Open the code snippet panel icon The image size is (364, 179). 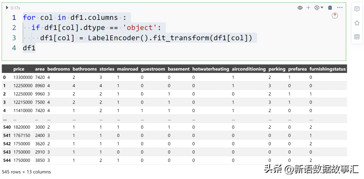click(x=357, y=37)
